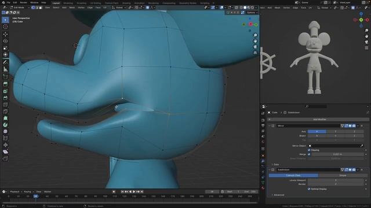
Task: Choose the Annotate tool
Action: point(5,62)
